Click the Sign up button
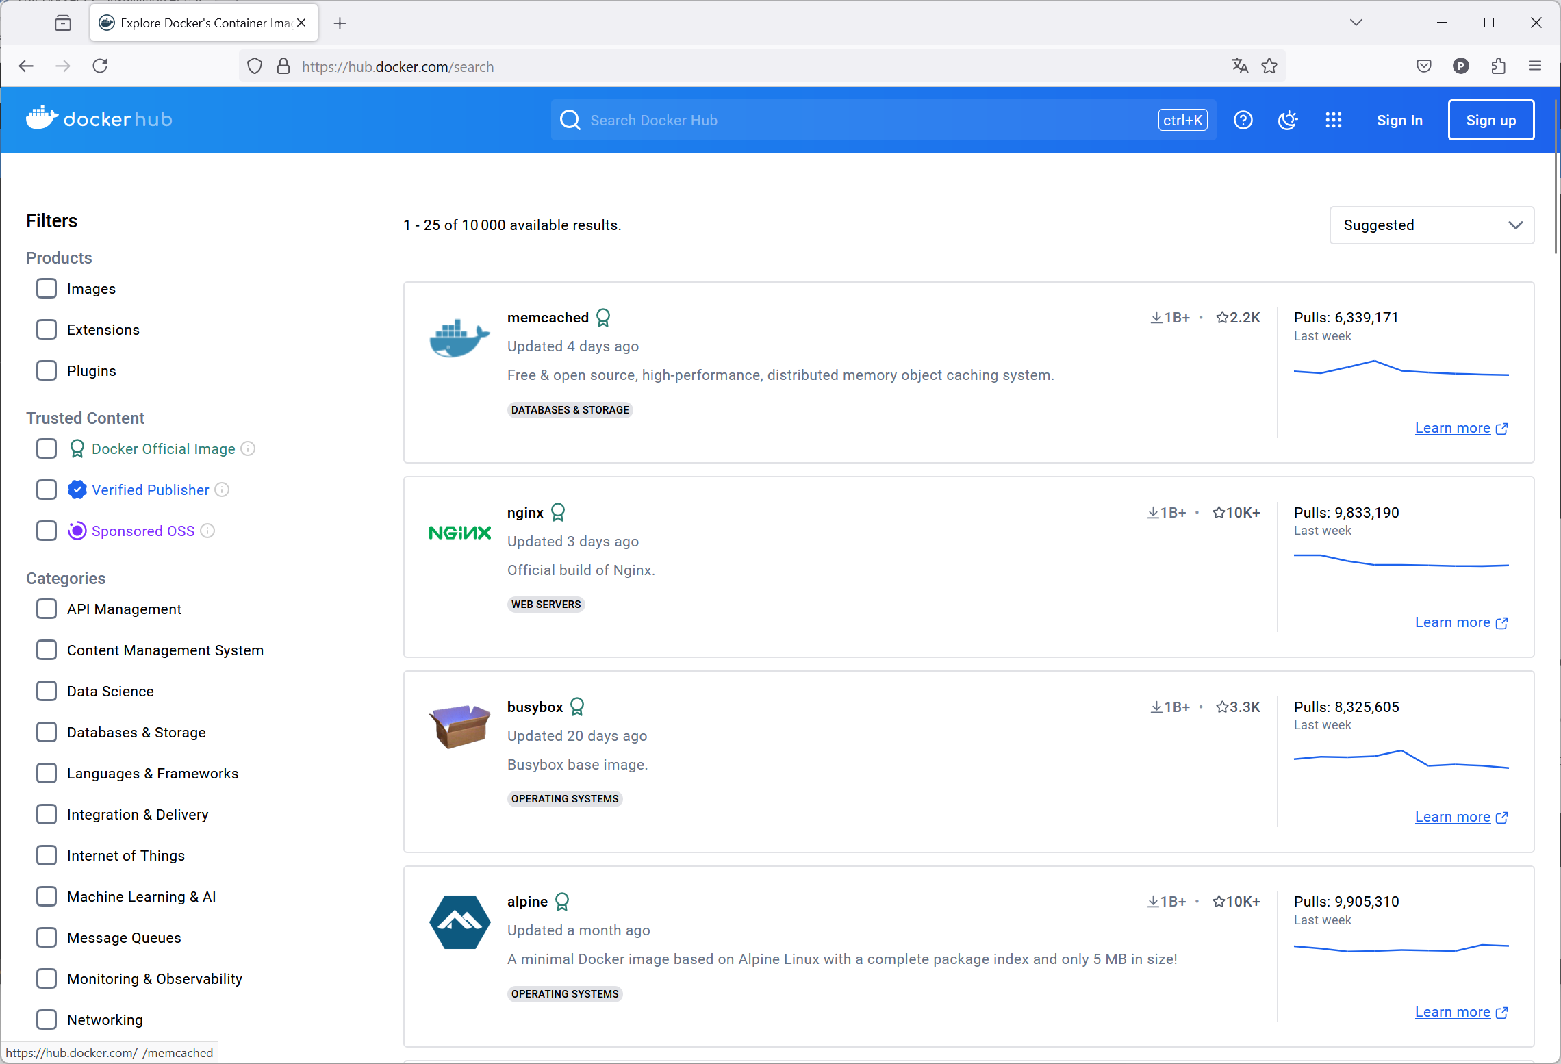This screenshot has height=1064, width=1561. pyautogui.click(x=1491, y=121)
